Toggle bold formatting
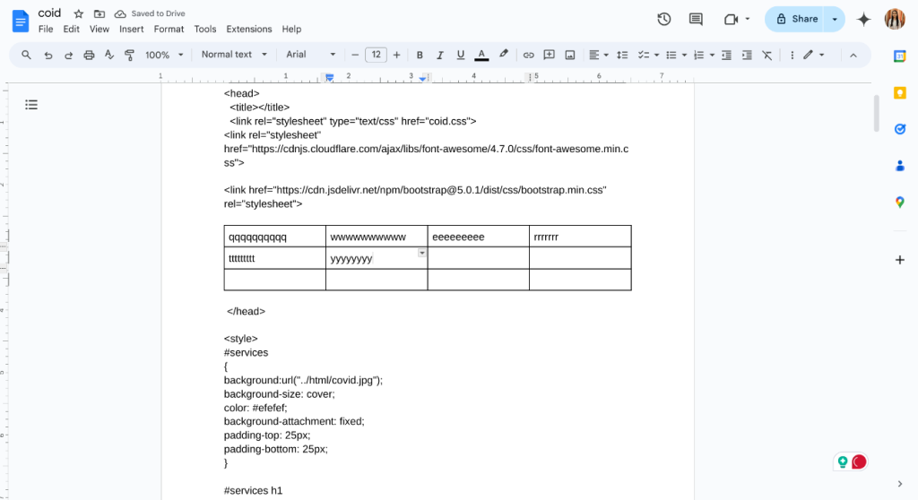Viewport: 918px width, 500px height. coord(420,55)
